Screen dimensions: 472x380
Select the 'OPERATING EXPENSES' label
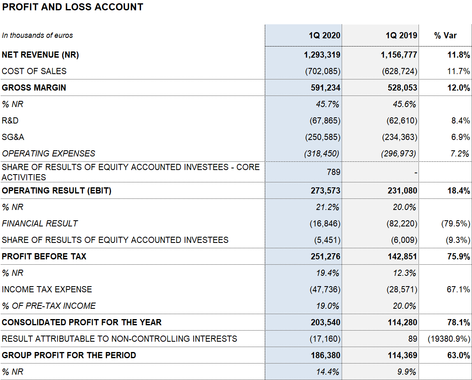coord(49,154)
